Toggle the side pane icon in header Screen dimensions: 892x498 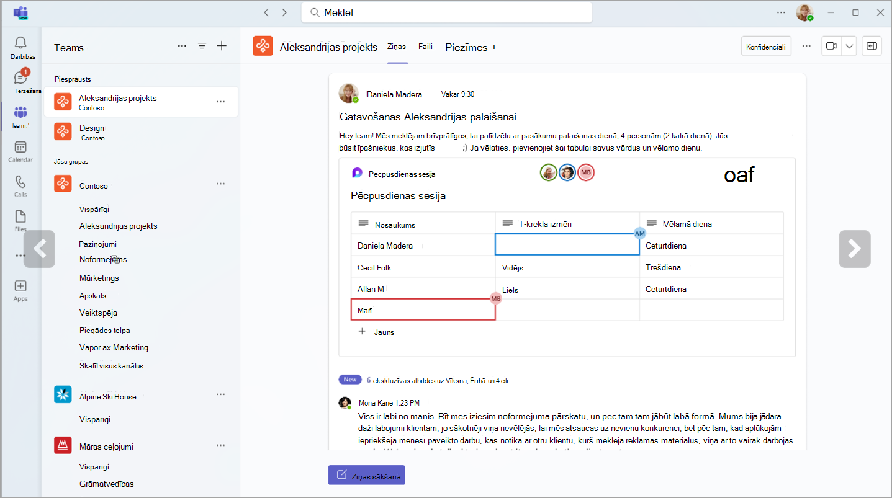872,47
